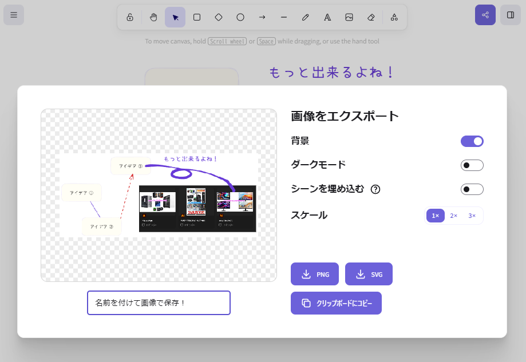Select the Eraser tool
The height and width of the screenshot is (362, 526).
[371, 17]
